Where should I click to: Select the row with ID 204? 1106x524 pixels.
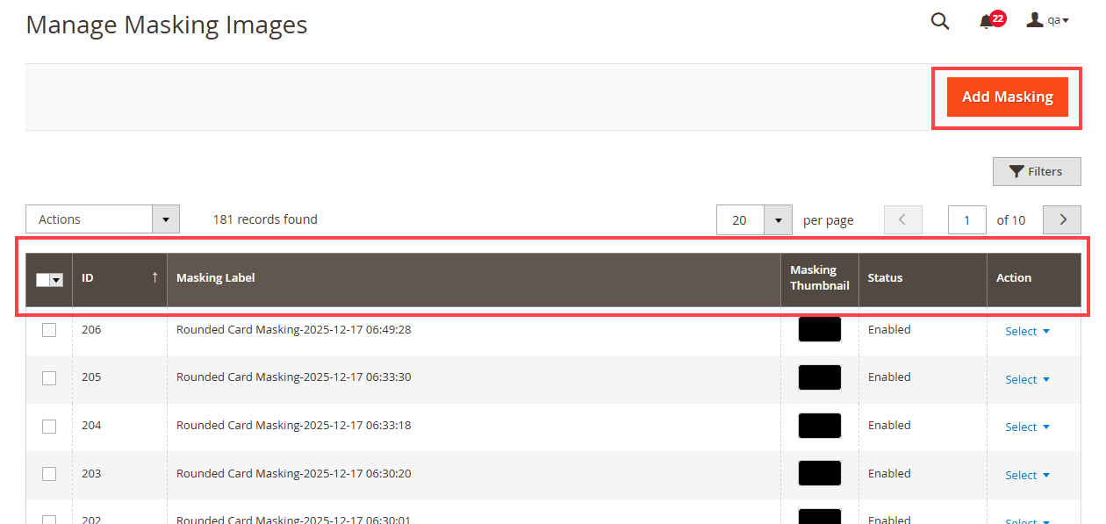point(49,426)
